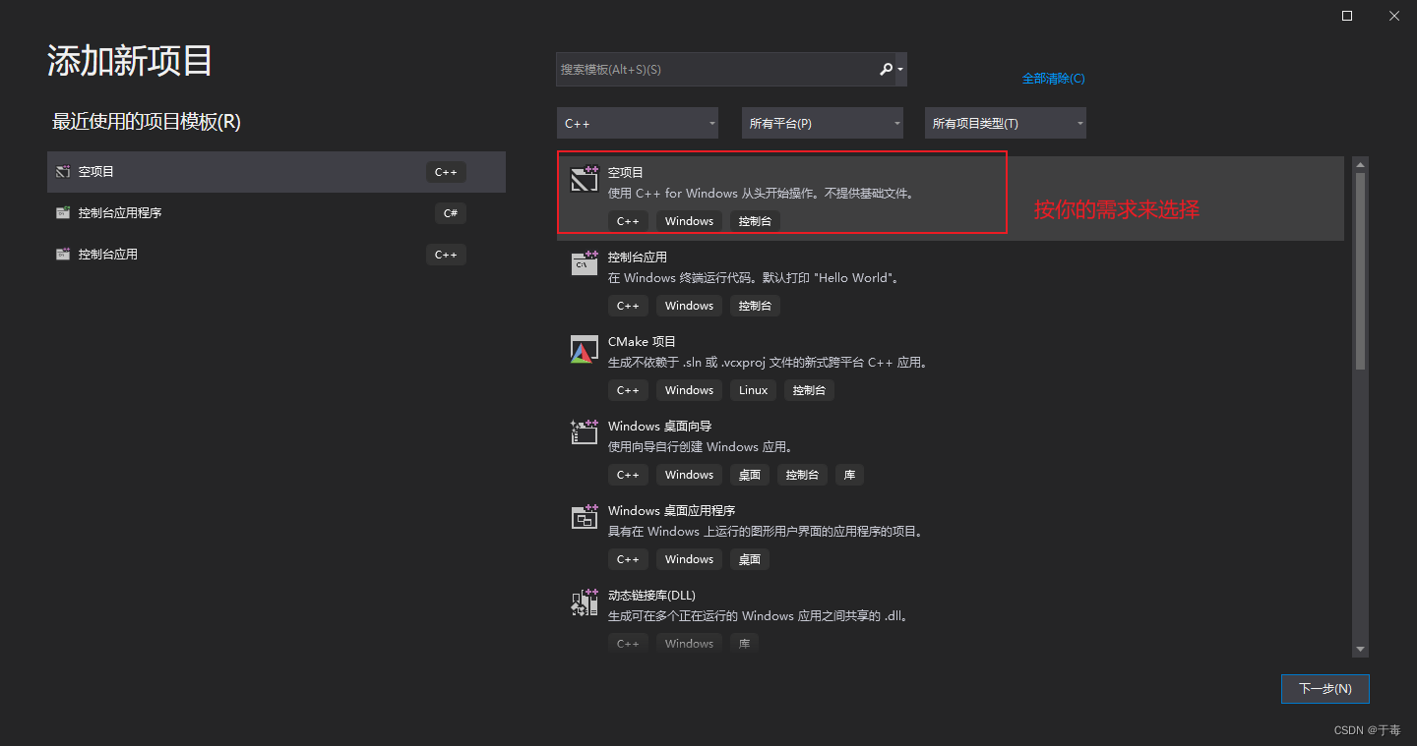Click the 库 tag under Windows 桌面向导

pos(849,475)
